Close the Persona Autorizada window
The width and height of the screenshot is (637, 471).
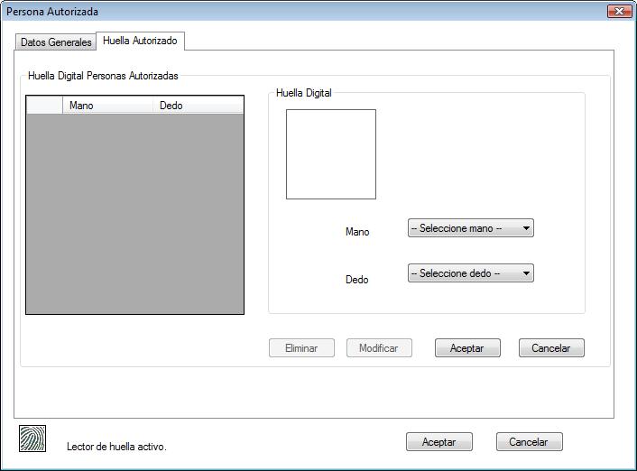[619, 12]
